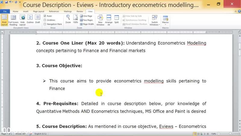
Task: Split the document window
Action: pos(117,19)
